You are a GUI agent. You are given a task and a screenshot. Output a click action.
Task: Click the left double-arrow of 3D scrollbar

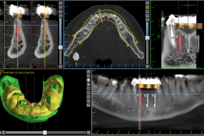[x=3, y=133]
